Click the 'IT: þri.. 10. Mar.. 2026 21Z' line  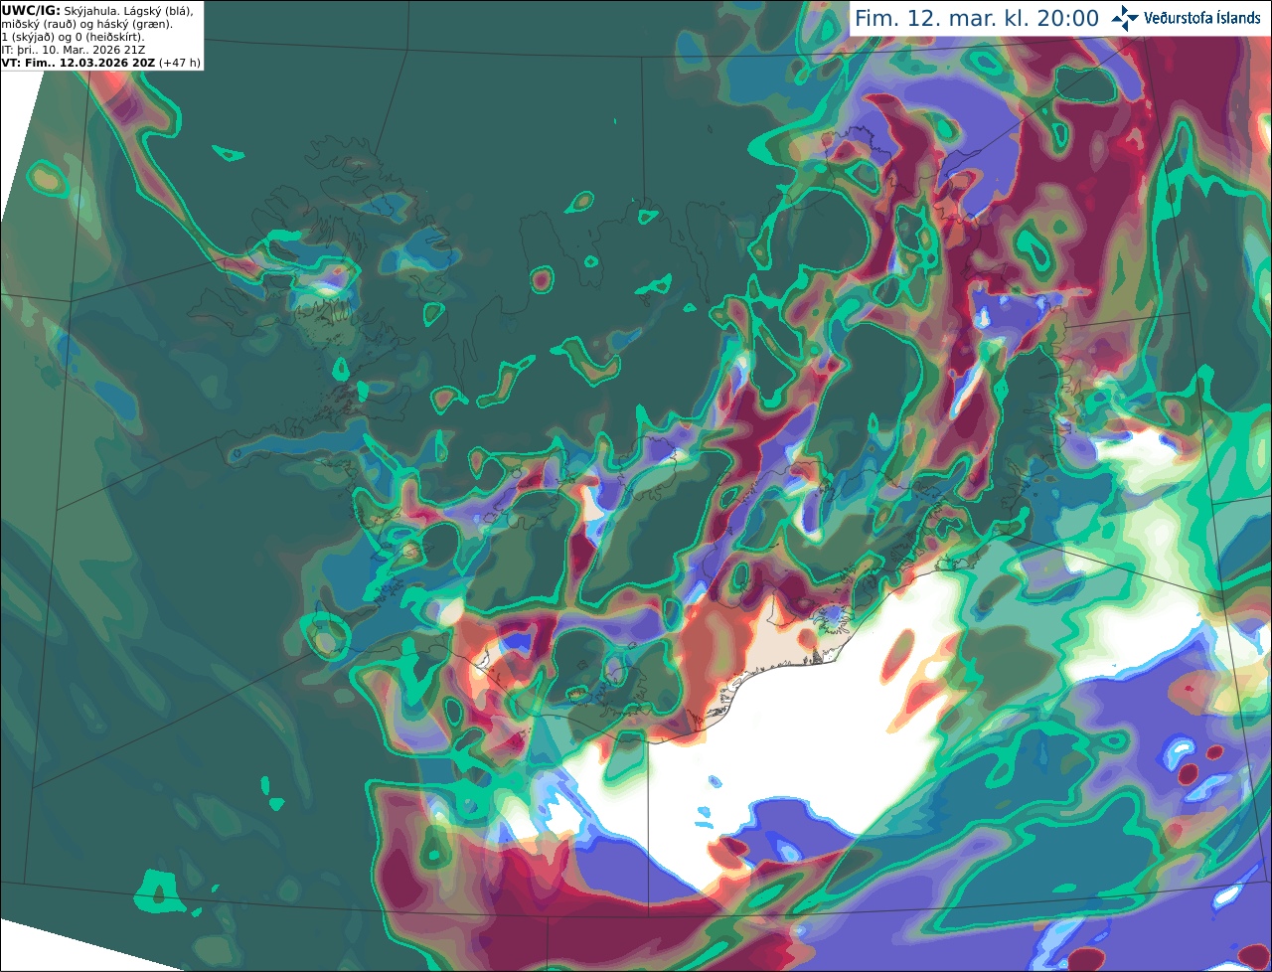pyautogui.click(x=76, y=50)
